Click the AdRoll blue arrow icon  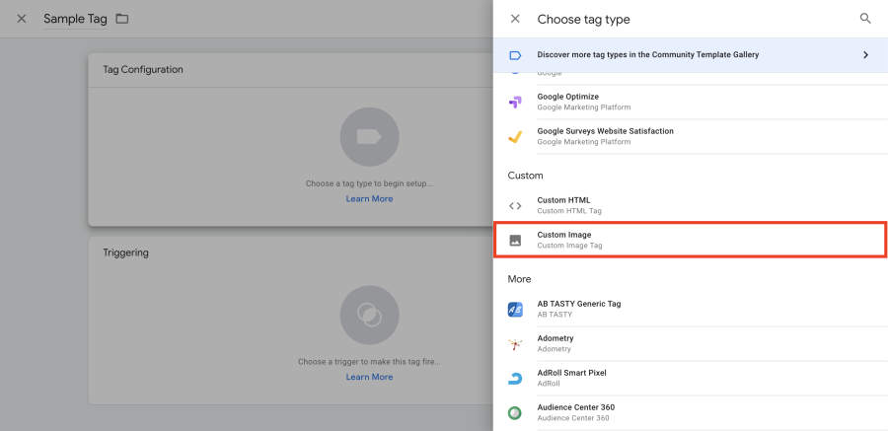tap(515, 379)
